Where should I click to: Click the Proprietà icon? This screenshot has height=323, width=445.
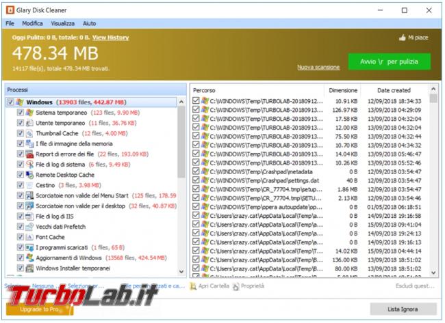pos(236,287)
